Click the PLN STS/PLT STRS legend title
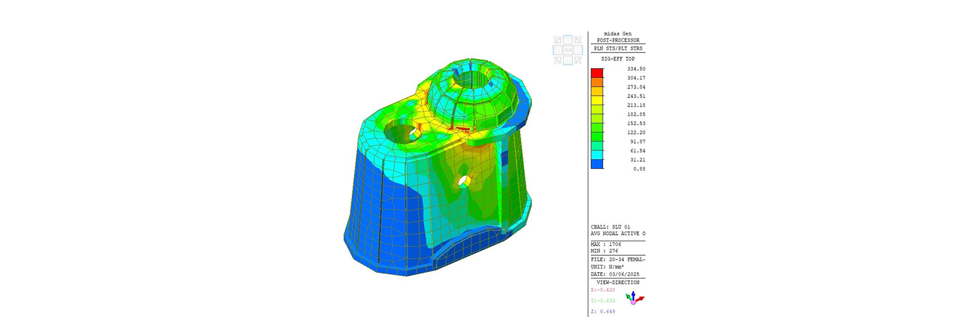Image resolution: width=977 pixels, height=317 pixels. pyautogui.click(x=617, y=49)
